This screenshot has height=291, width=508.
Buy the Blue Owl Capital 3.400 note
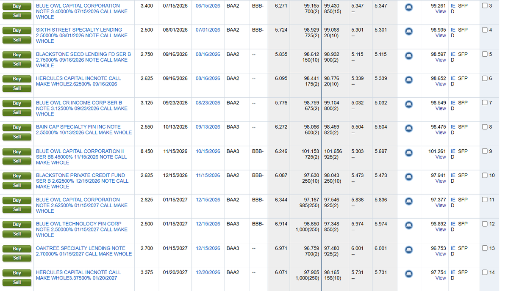click(x=17, y=6)
